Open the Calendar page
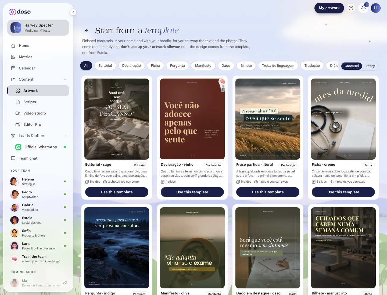The height and width of the screenshot is (295, 387). 38,68
